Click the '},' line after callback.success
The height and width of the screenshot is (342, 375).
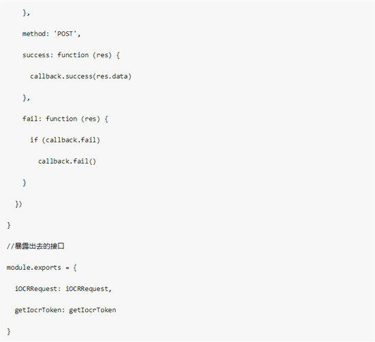pyautogui.click(x=27, y=97)
